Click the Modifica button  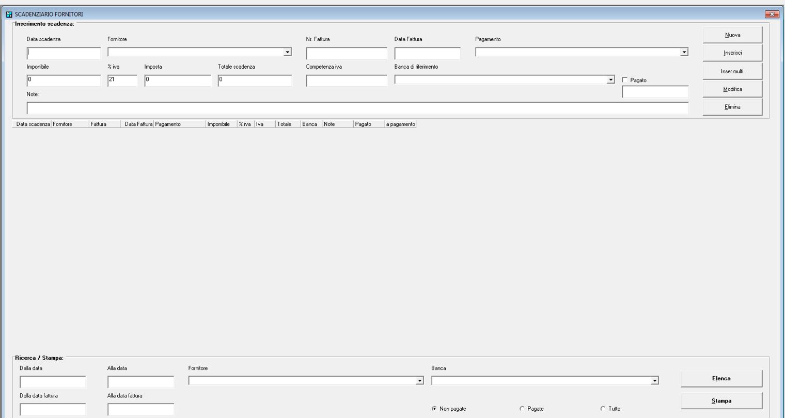(x=732, y=89)
